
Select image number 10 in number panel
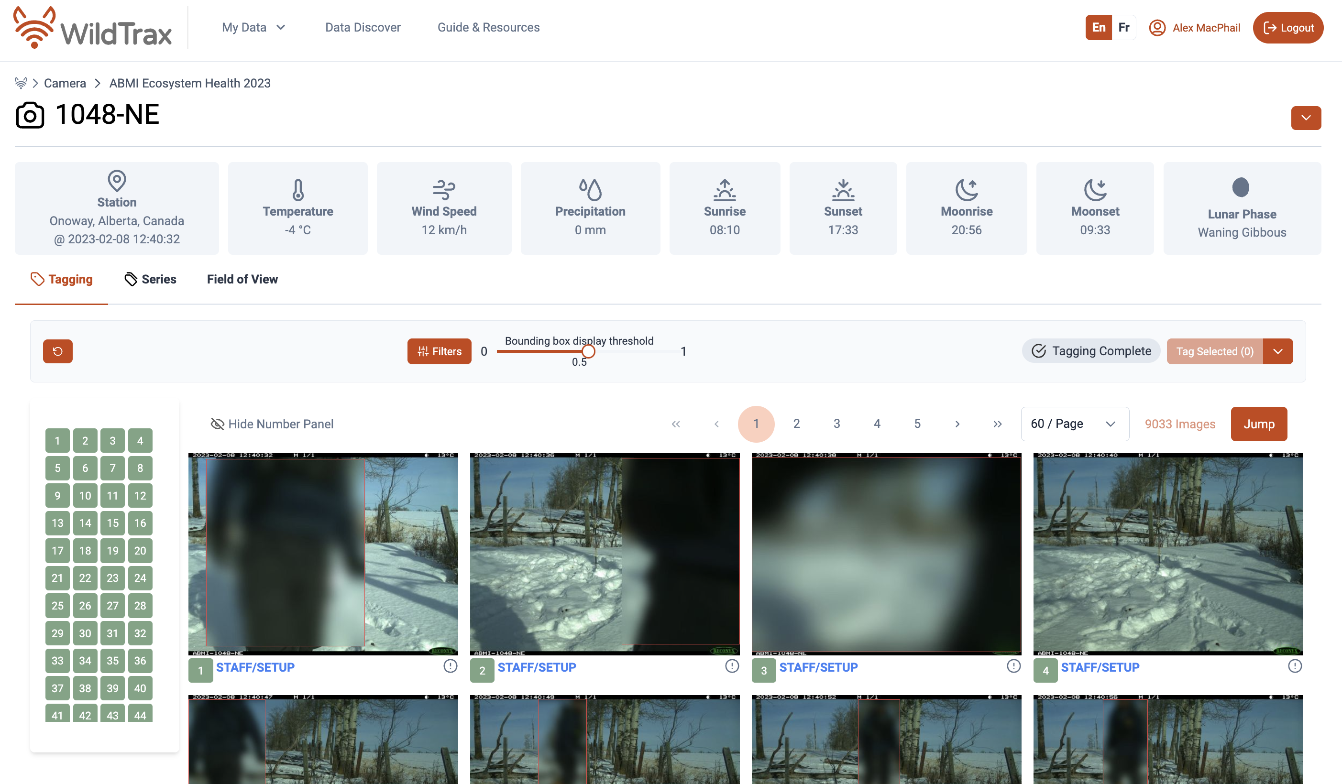pyautogui.click(x=85, y=495)
